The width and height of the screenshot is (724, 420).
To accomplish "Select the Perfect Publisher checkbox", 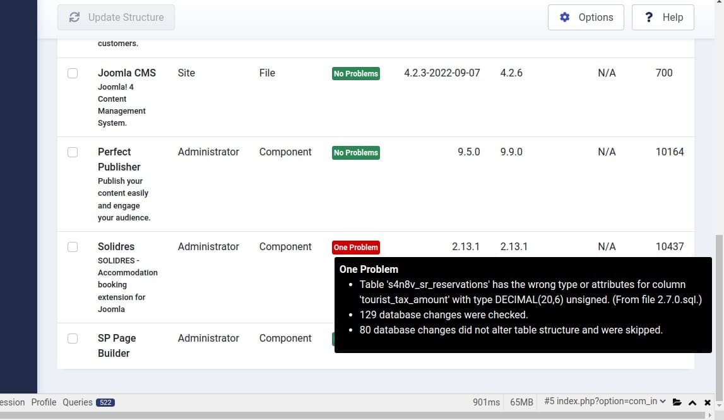I will pyautogui.click(x=73, y=152).
